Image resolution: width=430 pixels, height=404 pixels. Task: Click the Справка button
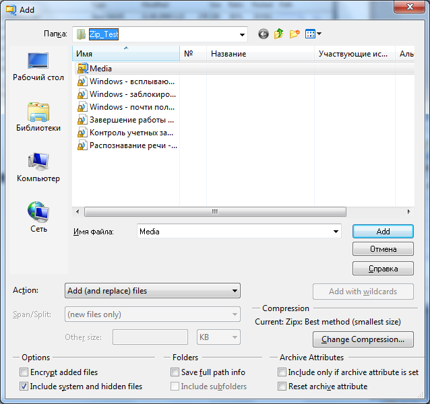point(383,269)
